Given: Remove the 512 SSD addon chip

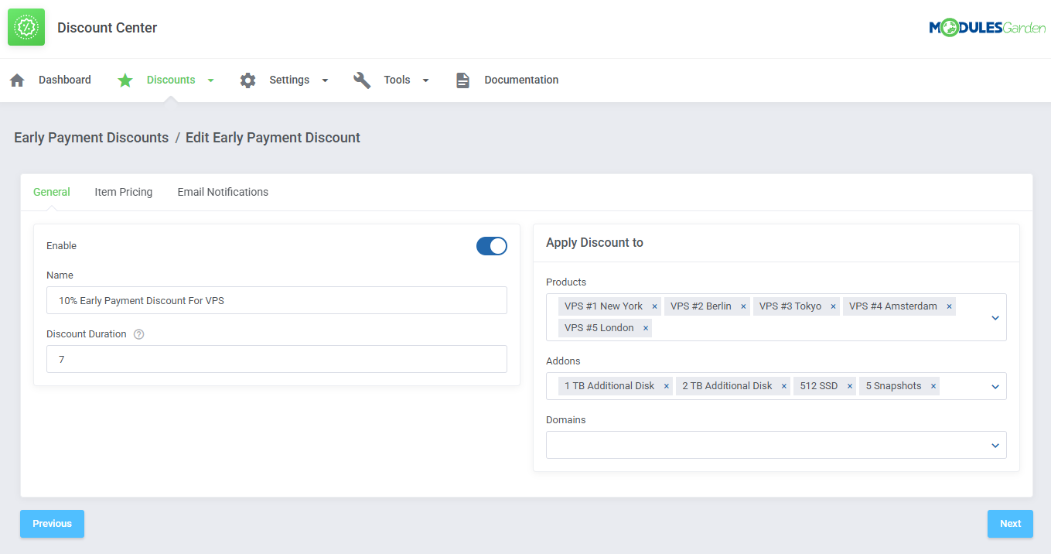Looking at the screenshot, I should tap(849, 385).
